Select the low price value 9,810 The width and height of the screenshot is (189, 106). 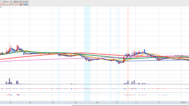click(16, 4)
